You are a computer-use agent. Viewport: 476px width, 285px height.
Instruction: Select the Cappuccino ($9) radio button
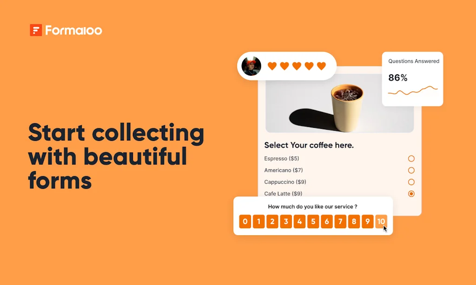tap(411, 182)
